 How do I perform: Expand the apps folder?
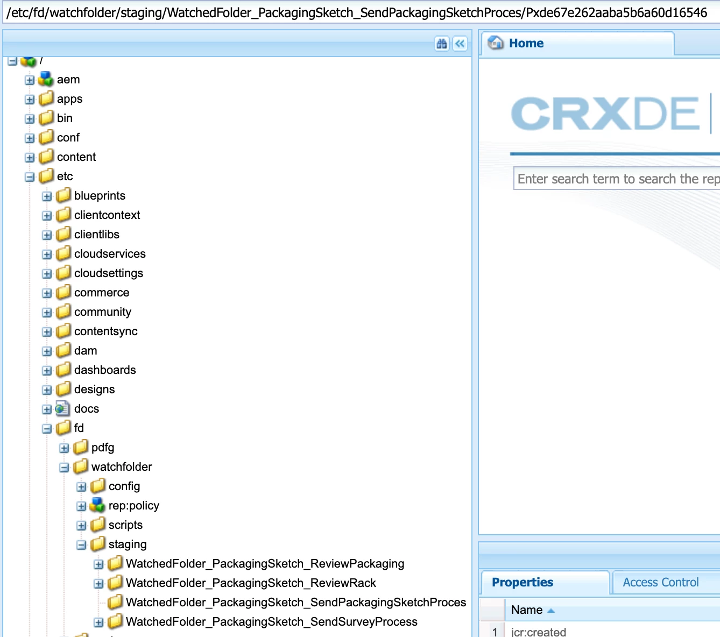(30, 100)
